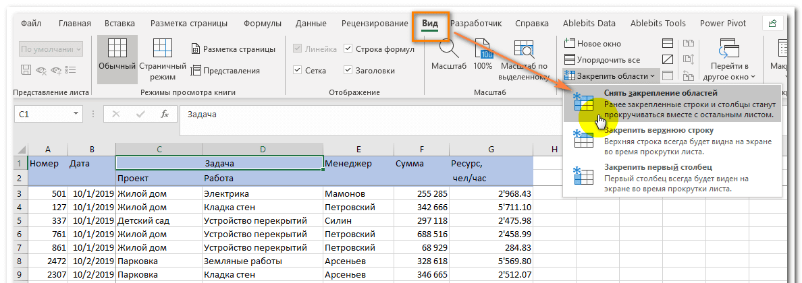Click the select-all corner of the sheet
Image resolution: width=802 pixels, height=283 pixels.
(21, 149)
